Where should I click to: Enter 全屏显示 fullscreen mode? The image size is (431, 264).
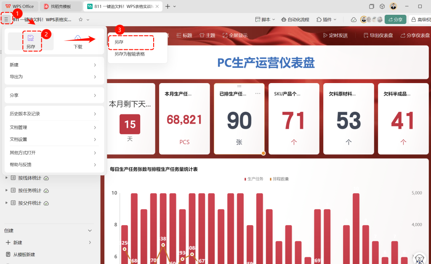(x=235, y=35)
